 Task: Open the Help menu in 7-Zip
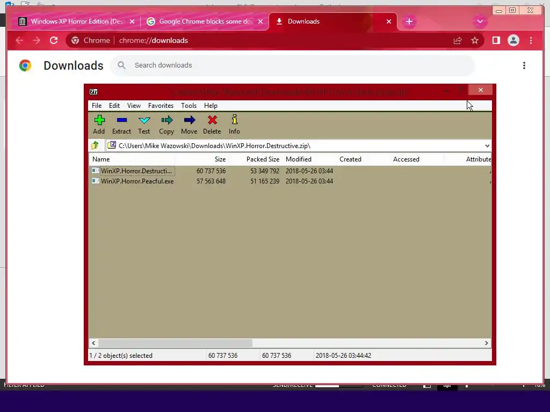pos(211,106)
